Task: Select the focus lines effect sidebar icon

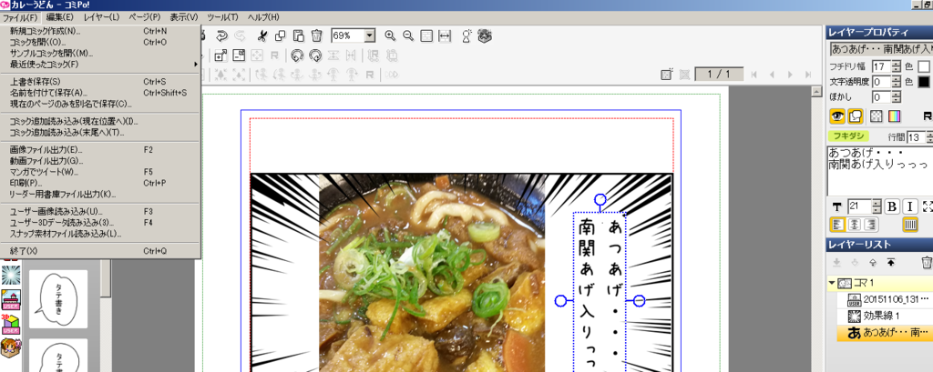Action: (x=11, y=276)
